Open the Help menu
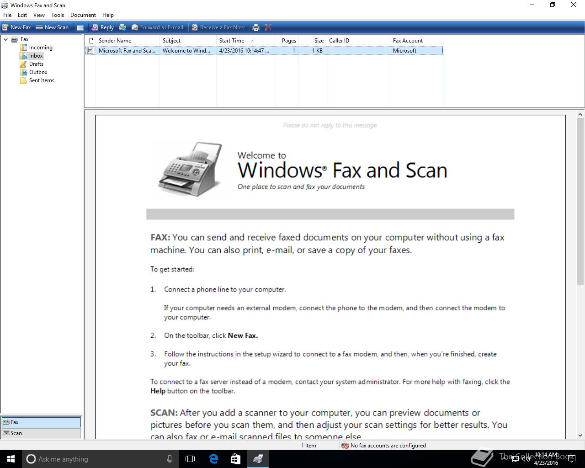Screen dimensions: 585x468 click(108, 15)
